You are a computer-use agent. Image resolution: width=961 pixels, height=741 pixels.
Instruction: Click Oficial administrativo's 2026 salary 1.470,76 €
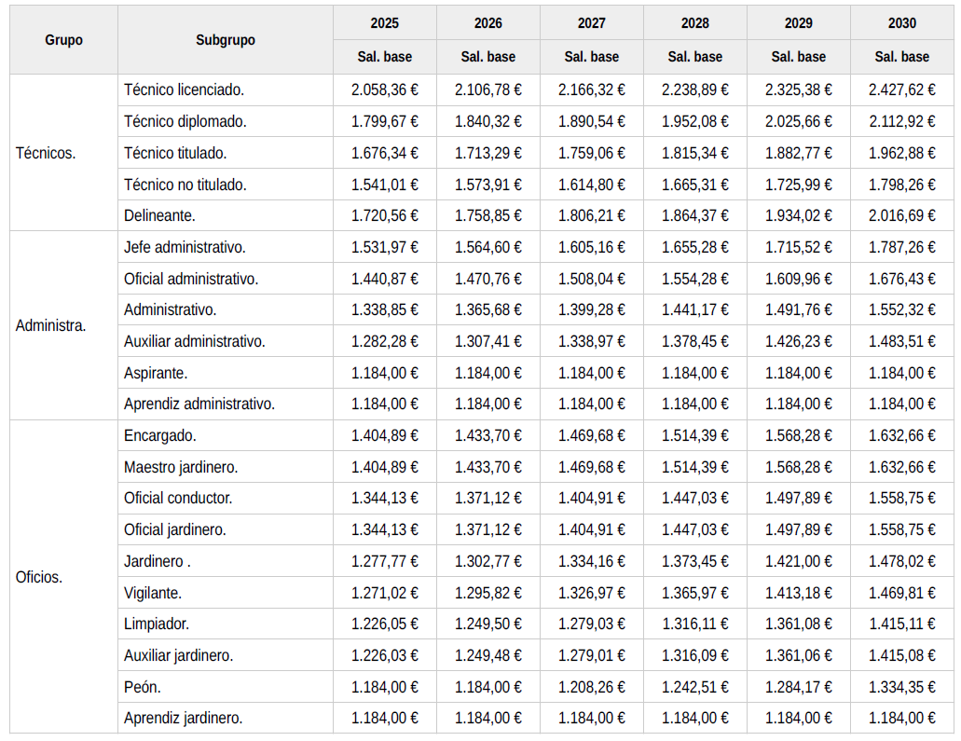[x=487, y=279]
